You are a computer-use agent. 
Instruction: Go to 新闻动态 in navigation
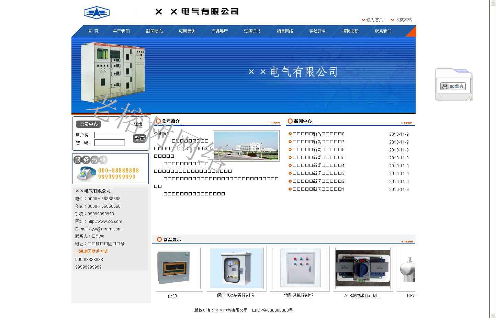(154, 31)
